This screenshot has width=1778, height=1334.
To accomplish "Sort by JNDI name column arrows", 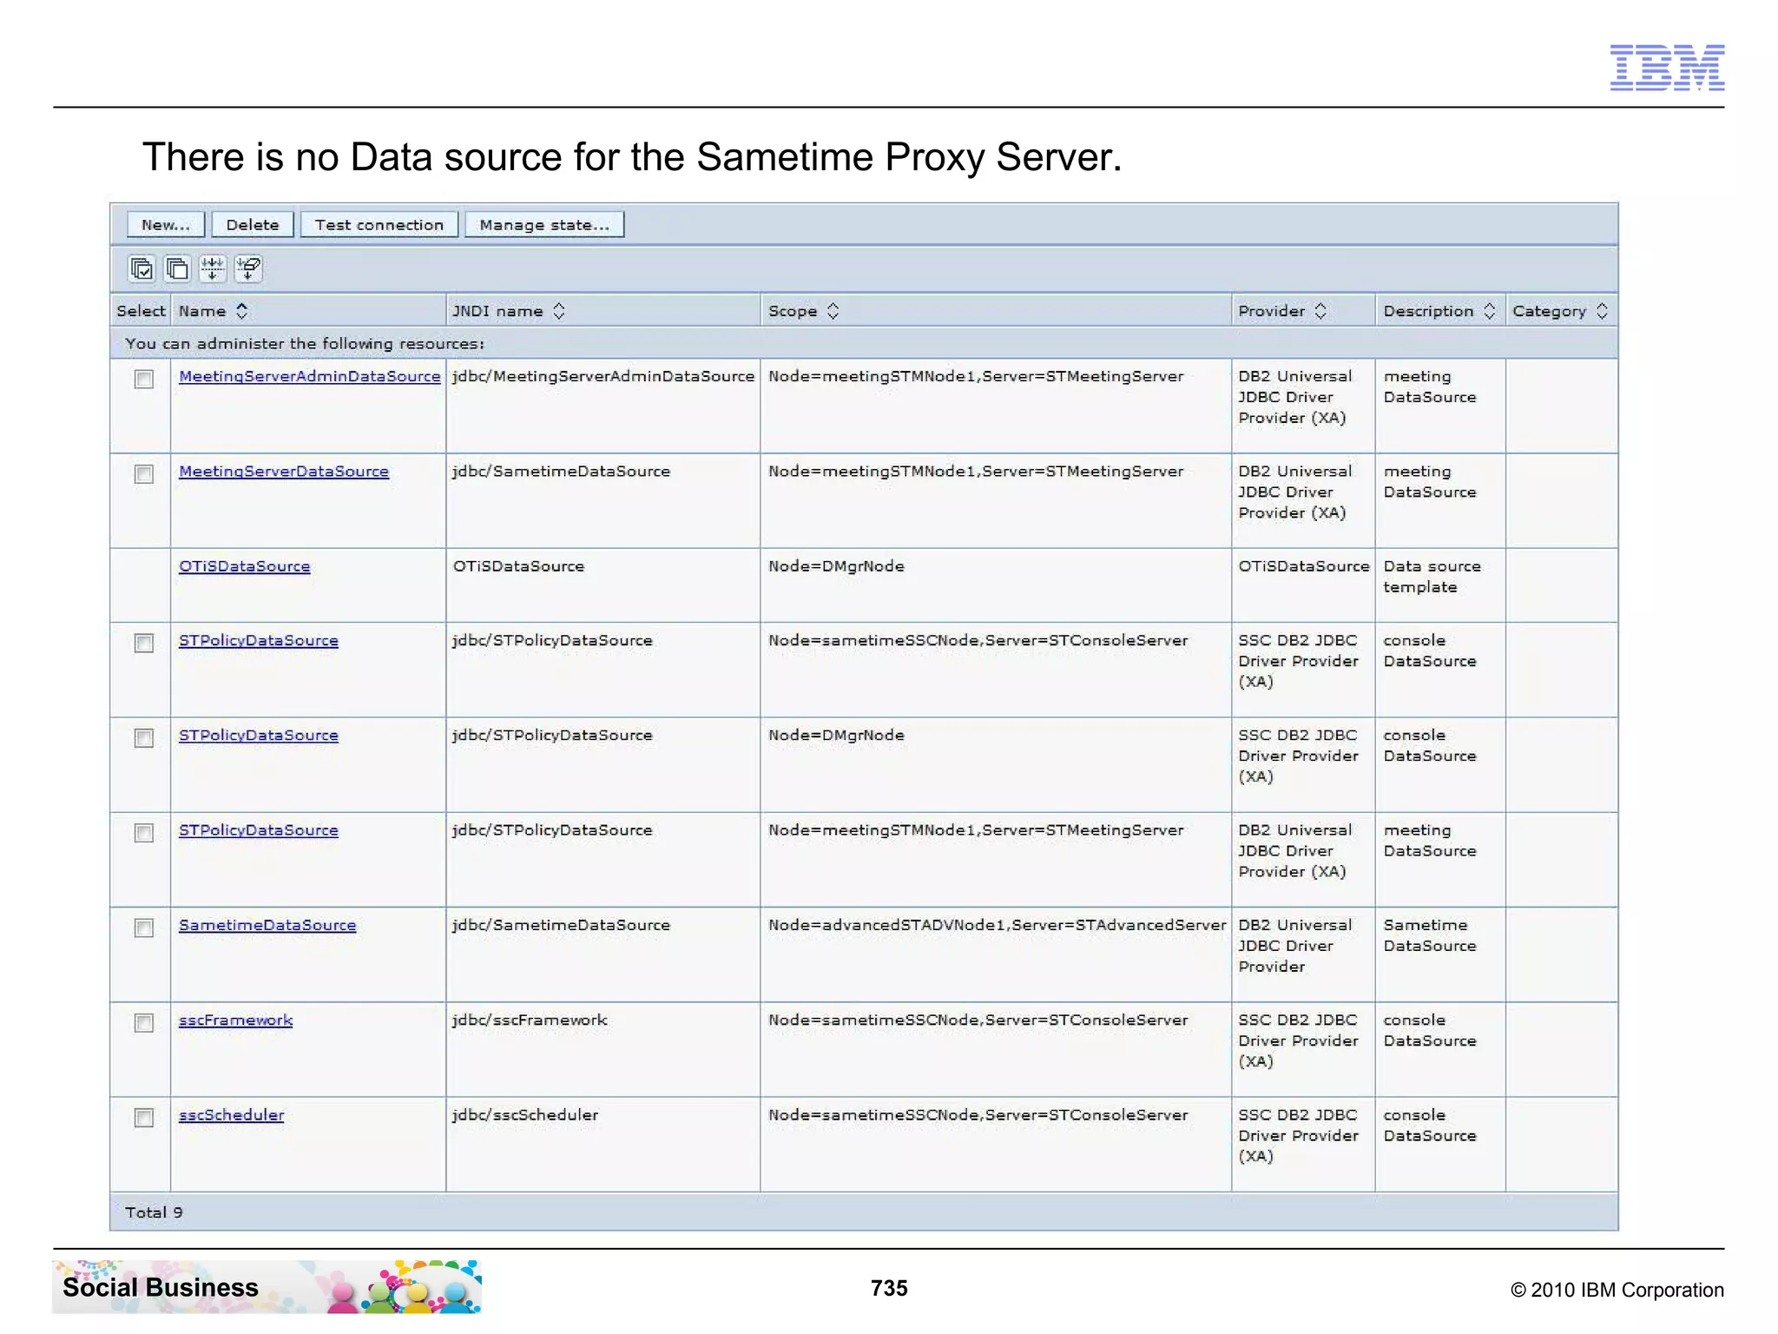I will pos(559,311).
